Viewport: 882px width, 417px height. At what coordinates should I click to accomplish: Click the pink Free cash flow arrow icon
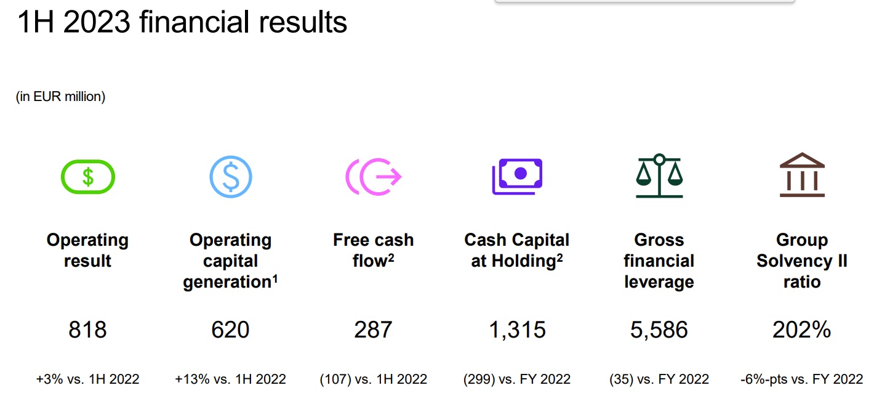[x=373, y=177]
